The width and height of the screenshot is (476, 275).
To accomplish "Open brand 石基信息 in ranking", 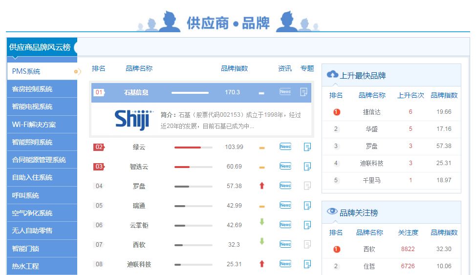I will (136, 92).
